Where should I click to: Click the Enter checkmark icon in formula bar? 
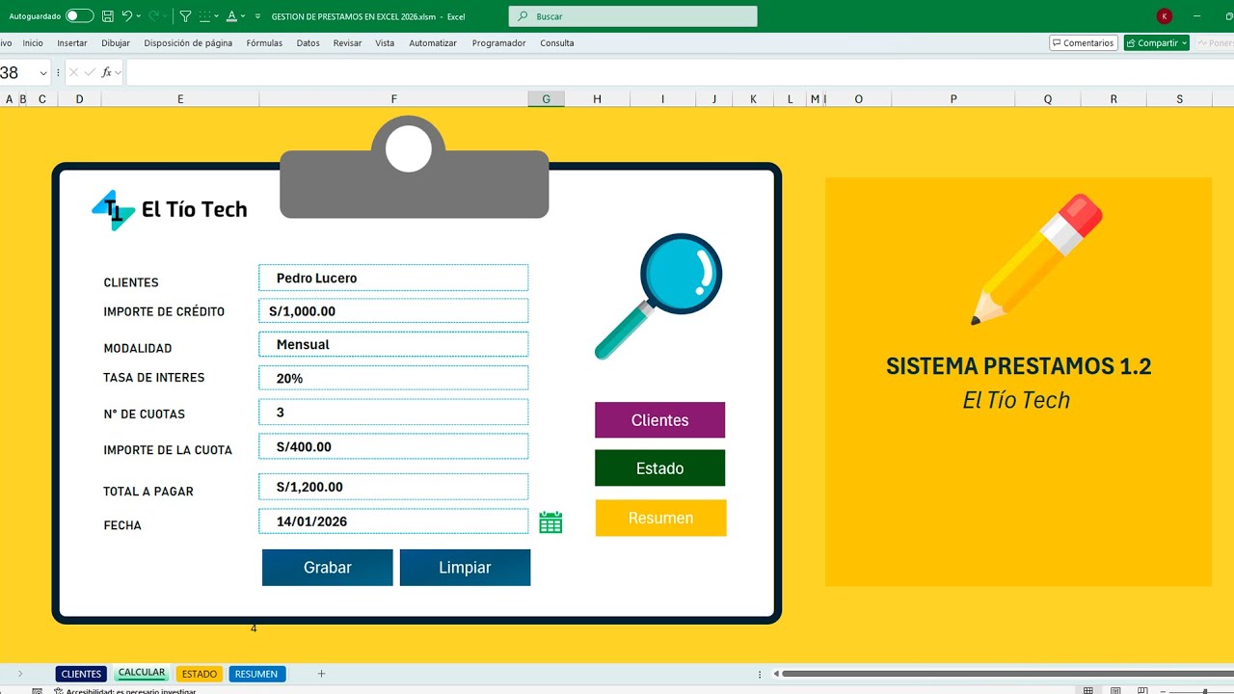[x=90, y=73]
